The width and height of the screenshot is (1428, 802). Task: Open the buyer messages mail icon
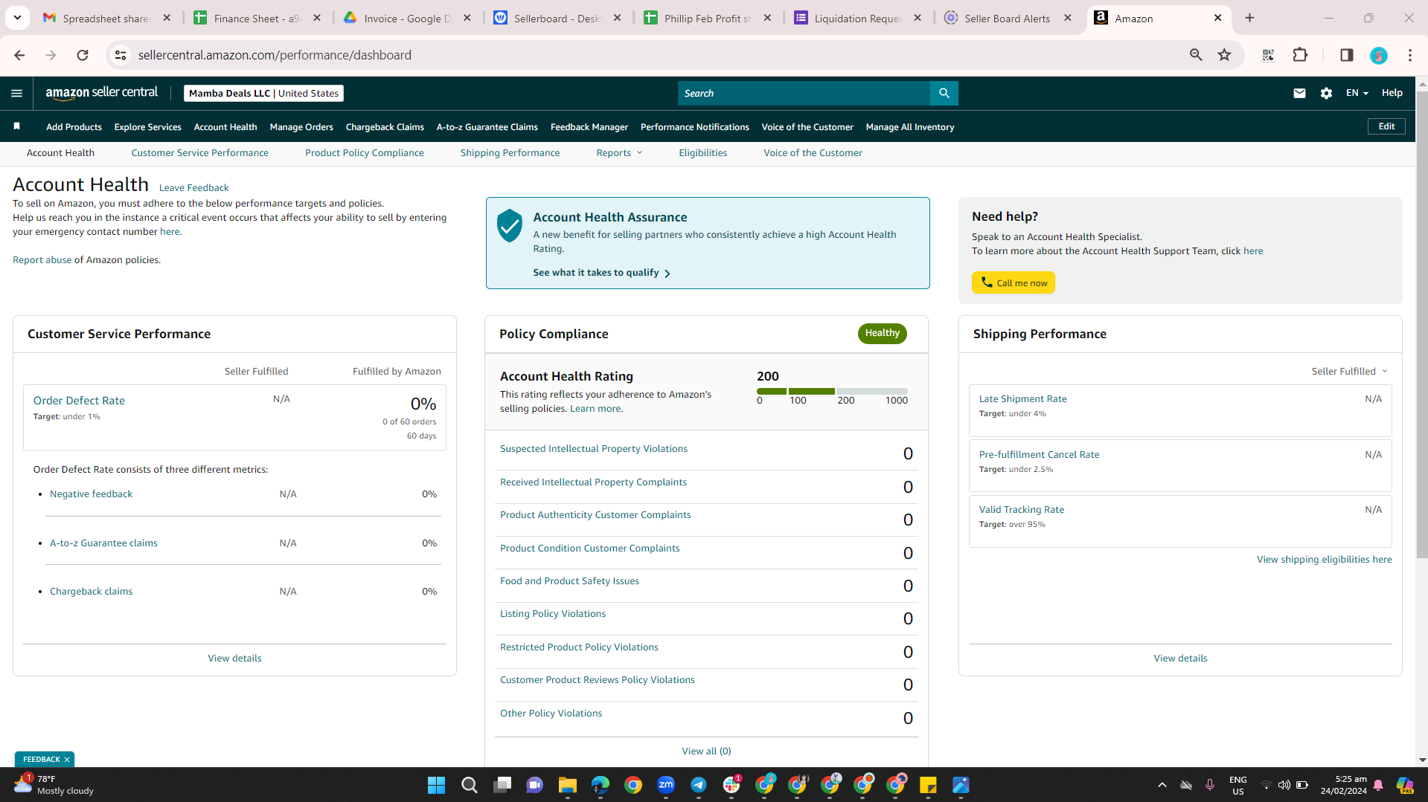point(1299,93)
